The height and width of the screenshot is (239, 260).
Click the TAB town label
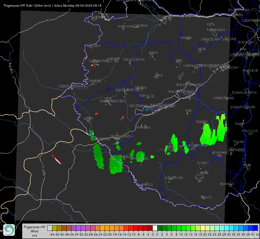(188, 111)
